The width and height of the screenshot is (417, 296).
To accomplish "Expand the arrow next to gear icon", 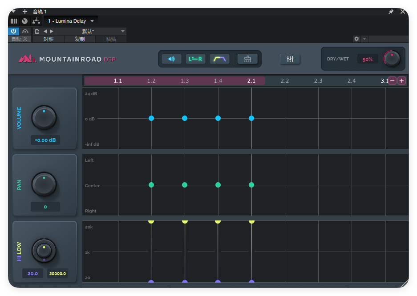I will pos(365,39).
